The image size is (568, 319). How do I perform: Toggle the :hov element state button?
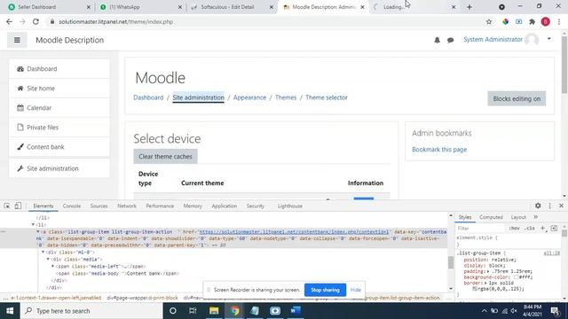pos(514,229)
